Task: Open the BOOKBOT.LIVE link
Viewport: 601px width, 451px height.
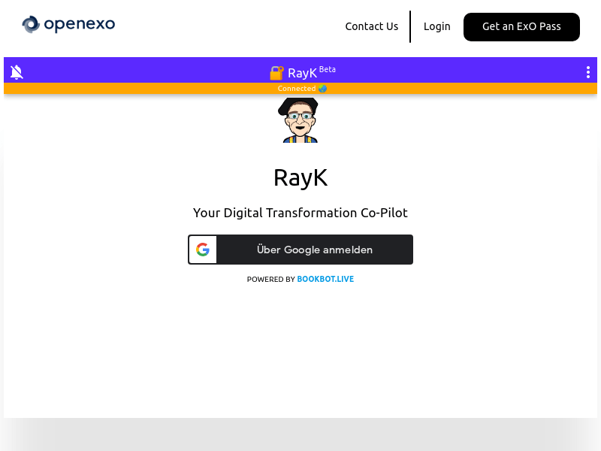Action: [325, 279]
